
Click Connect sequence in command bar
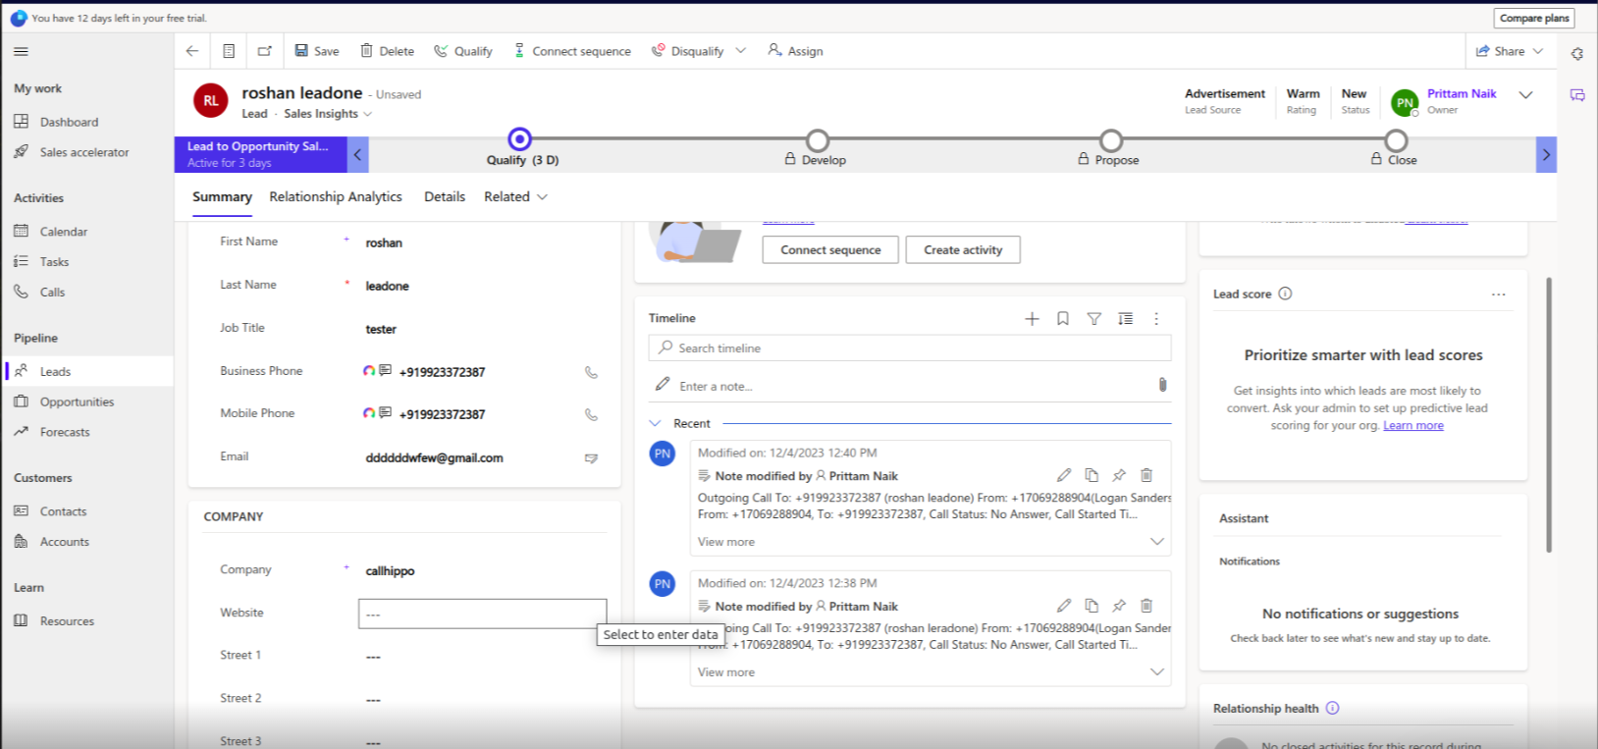(572, 51)
